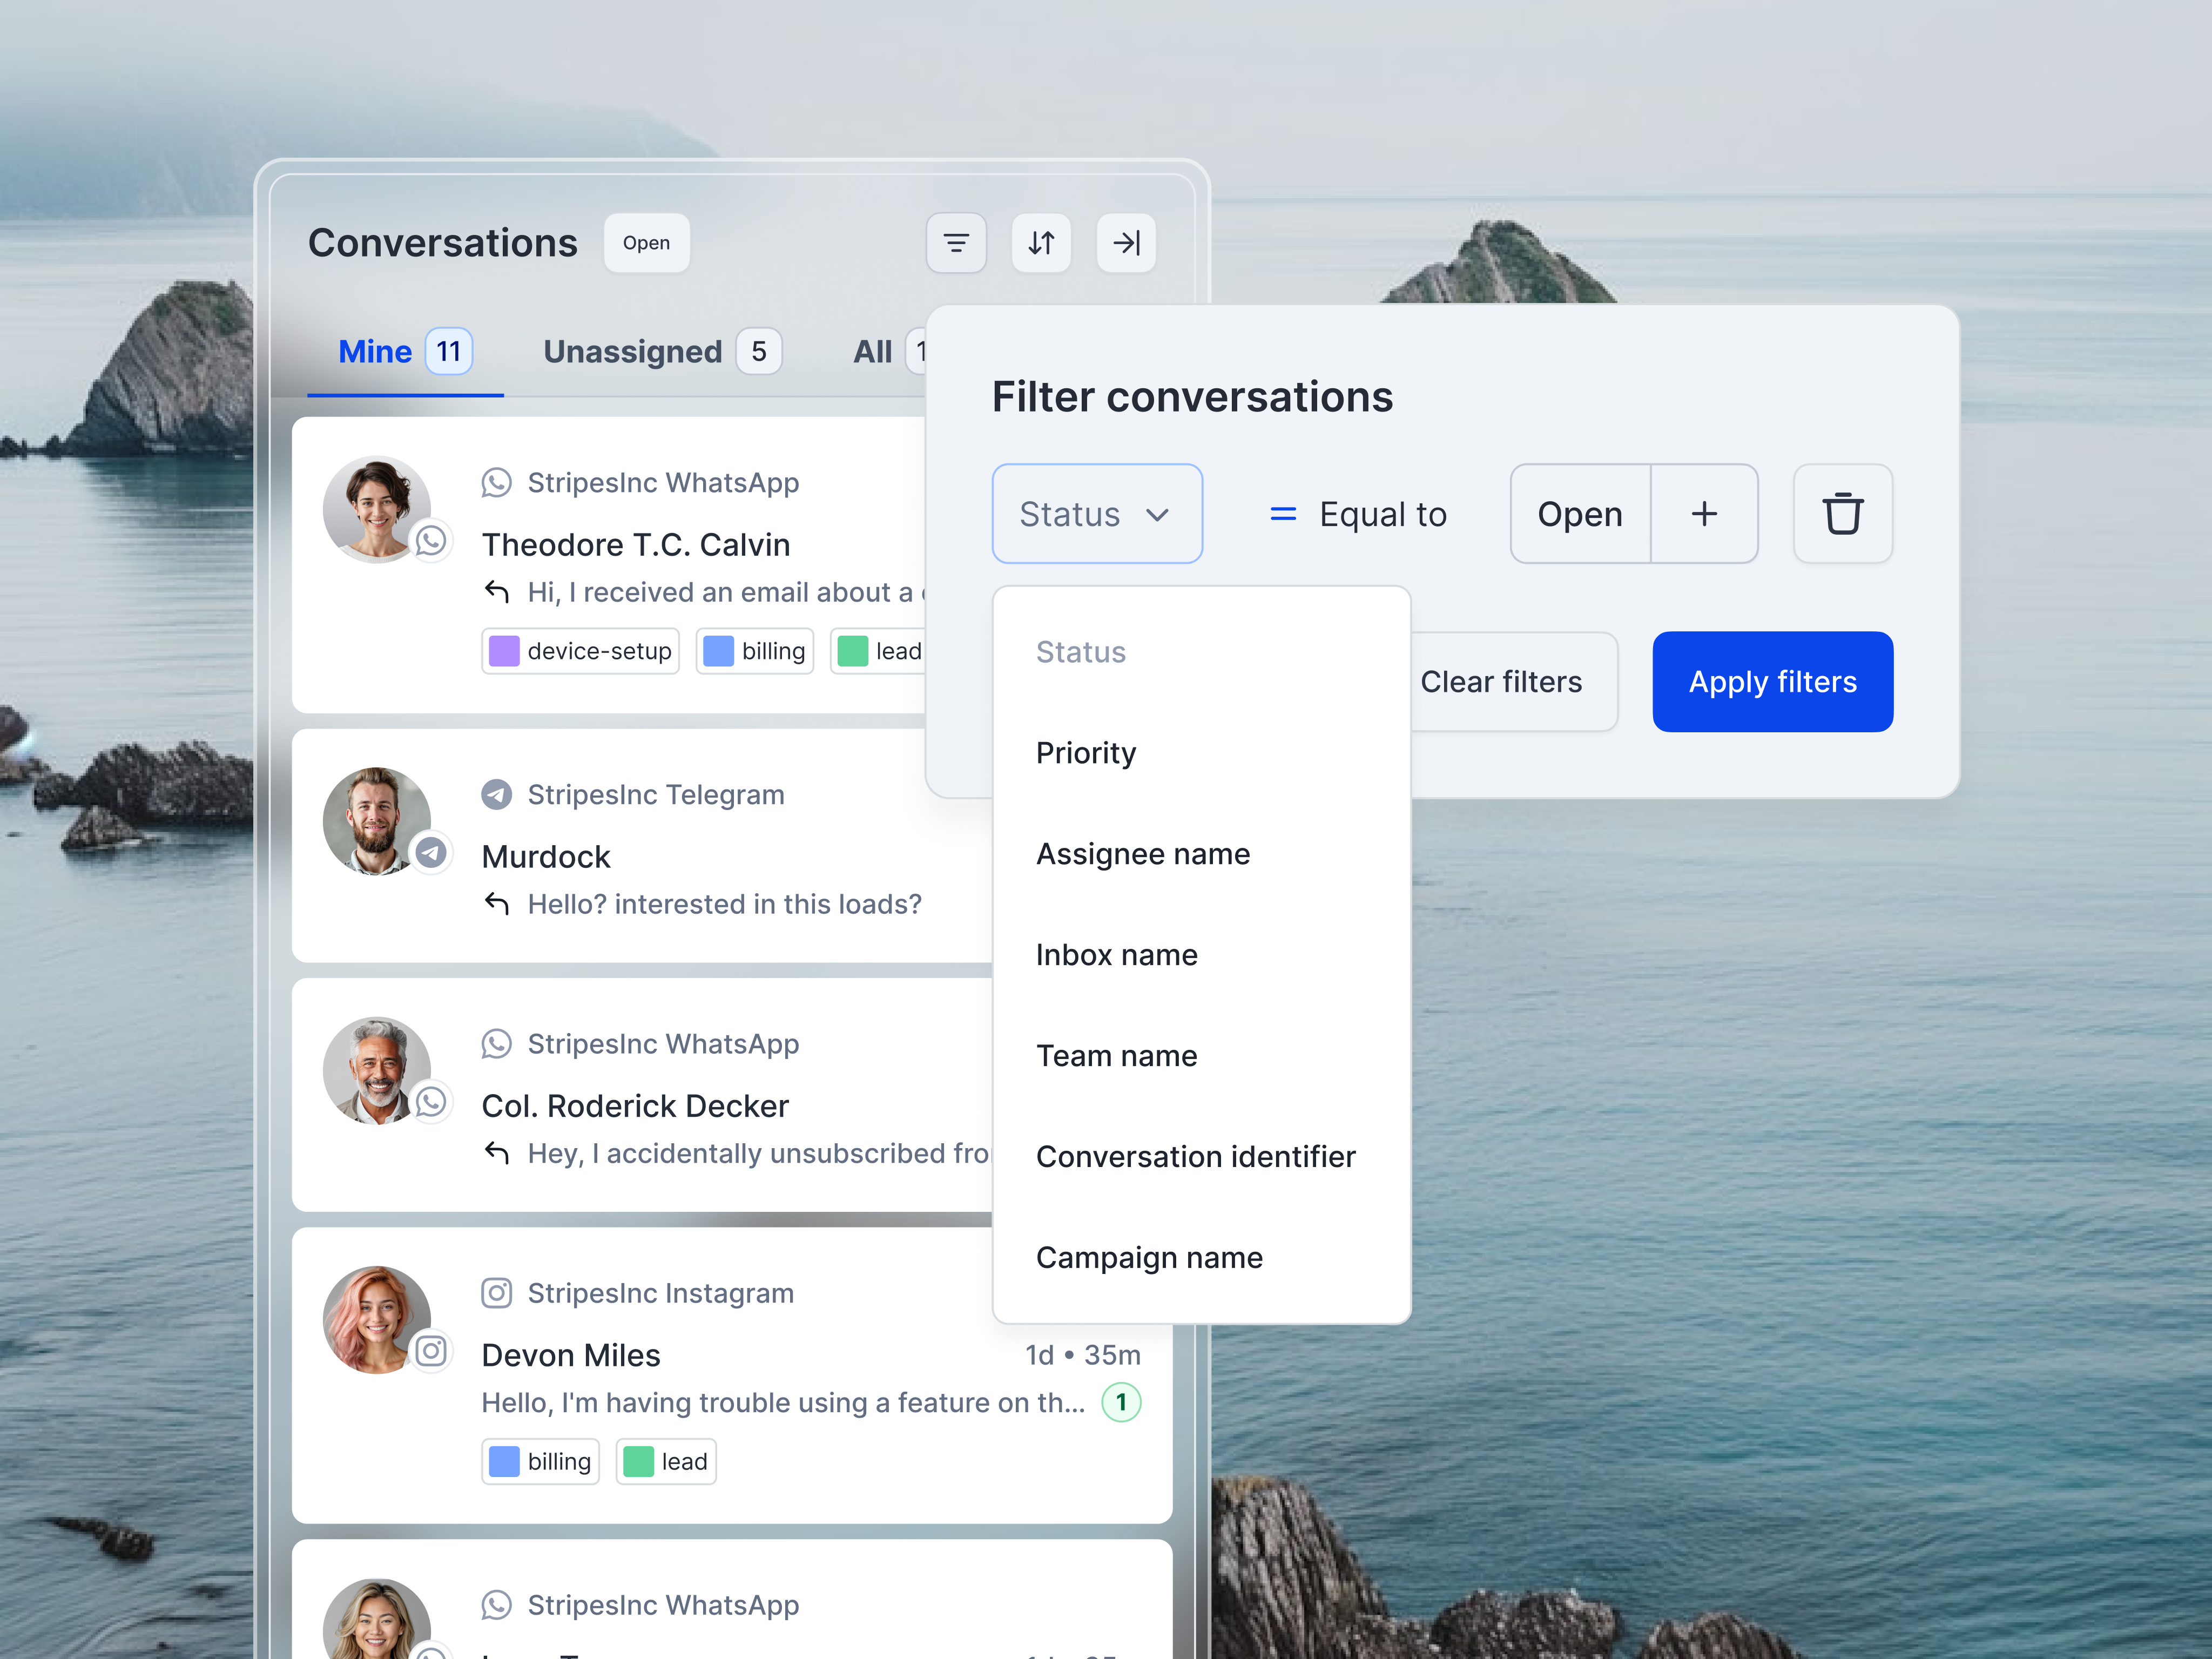The width and height of the screenshot is (2212, 1659).
Task: Click Devon's message preview about feature trouble
Action: (x=783, y=1402)
